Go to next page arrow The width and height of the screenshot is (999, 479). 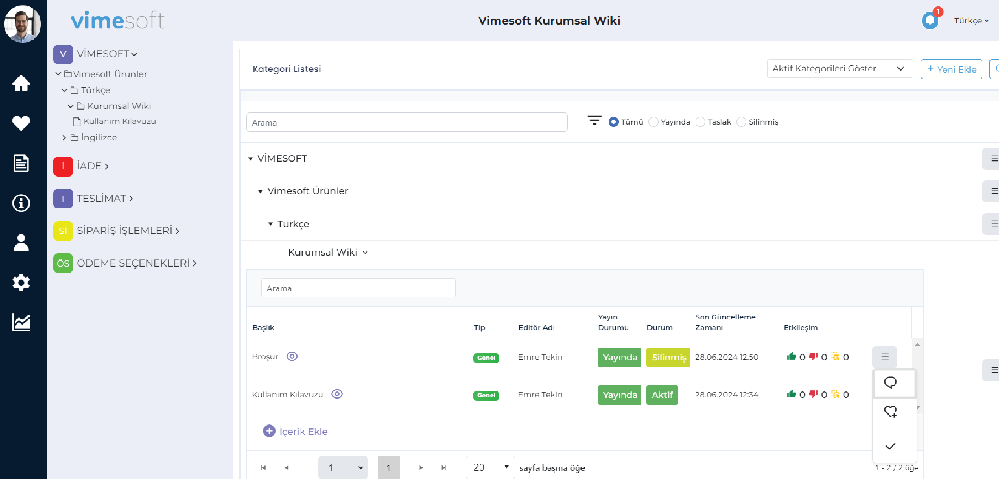pyautogui.click(x=421, y=467)
